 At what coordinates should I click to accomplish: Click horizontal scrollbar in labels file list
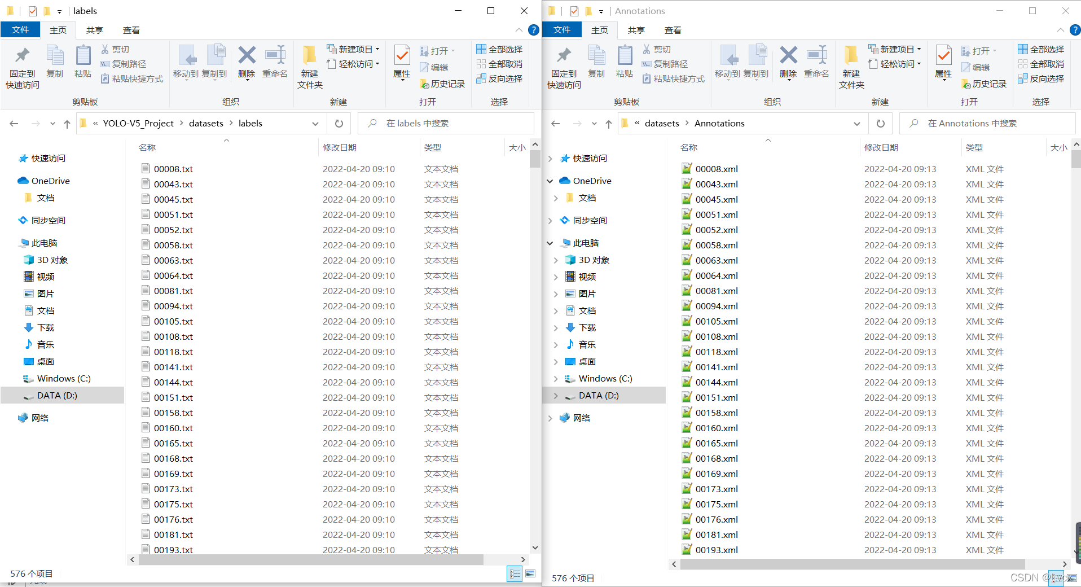[x=311, y=560]
